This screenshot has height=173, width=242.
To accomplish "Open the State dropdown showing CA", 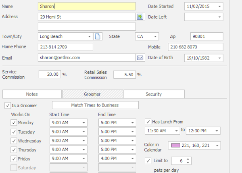I will click(155, 37).
